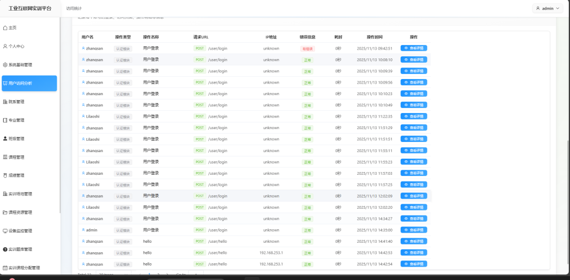Go to page 2 in pagination
Image resolution: width=570 pixels, height=280 pixels.
[158, 274]
